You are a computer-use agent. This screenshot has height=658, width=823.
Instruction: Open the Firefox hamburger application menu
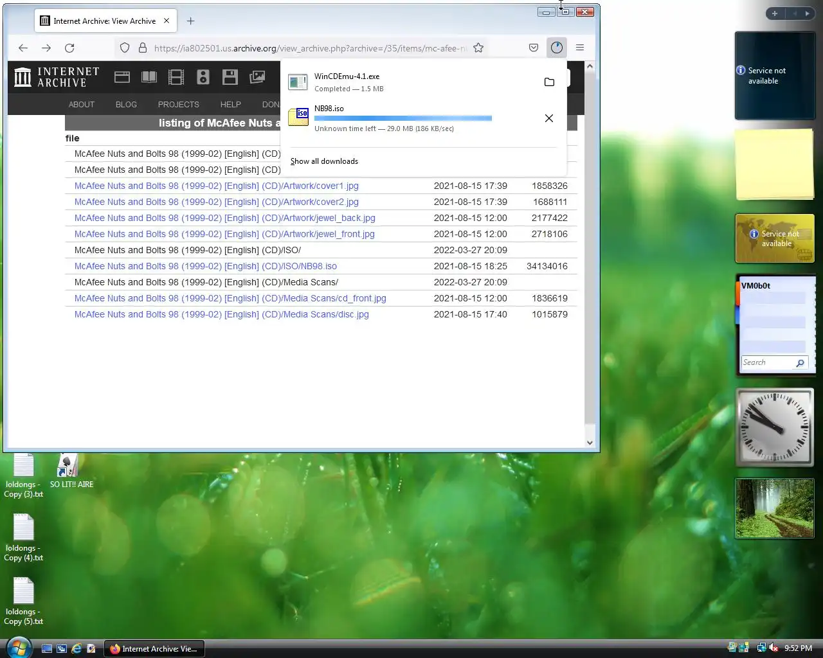coord(580,48)
